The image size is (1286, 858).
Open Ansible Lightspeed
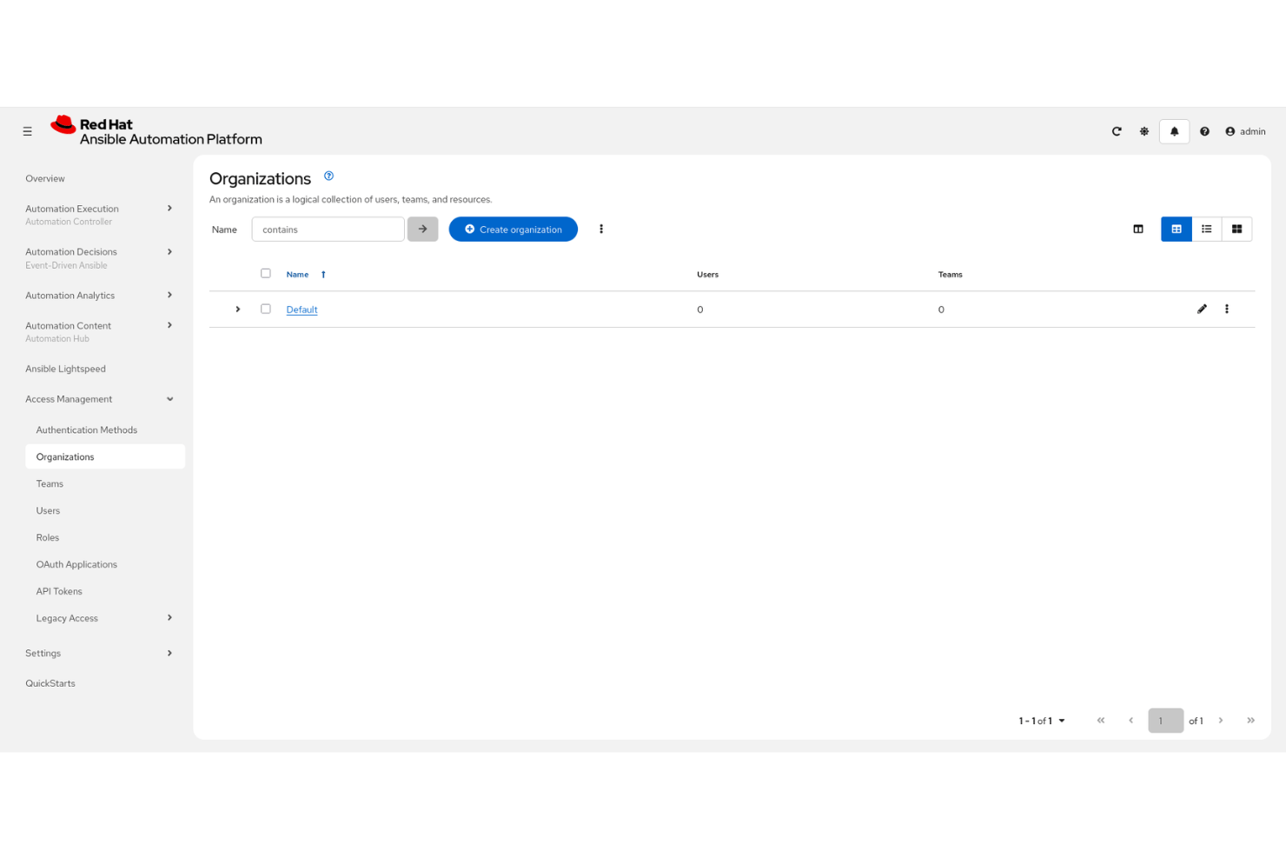65,369
